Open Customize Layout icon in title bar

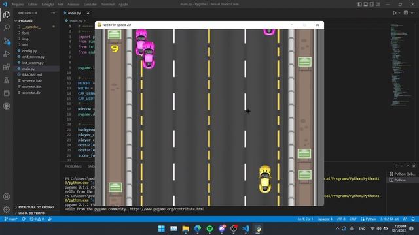tap(378, 4)
